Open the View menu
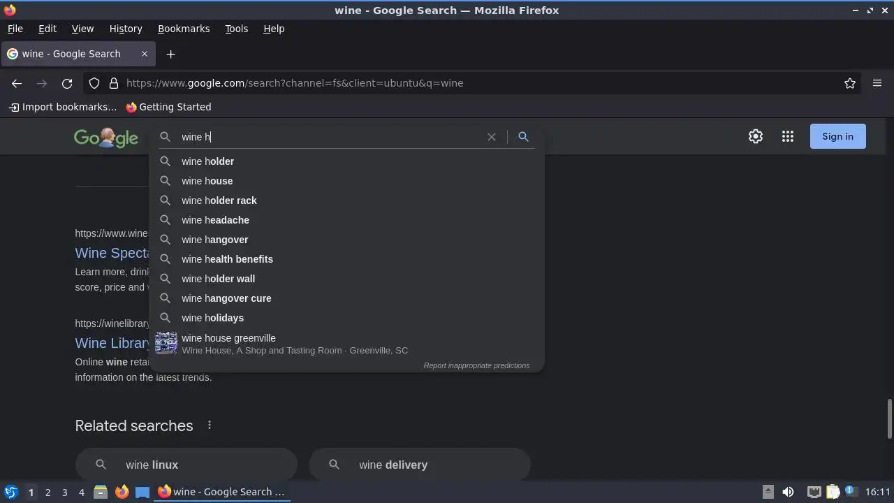Image resolution: width=894 pixels, height=503 pixels. pos(82,29)
